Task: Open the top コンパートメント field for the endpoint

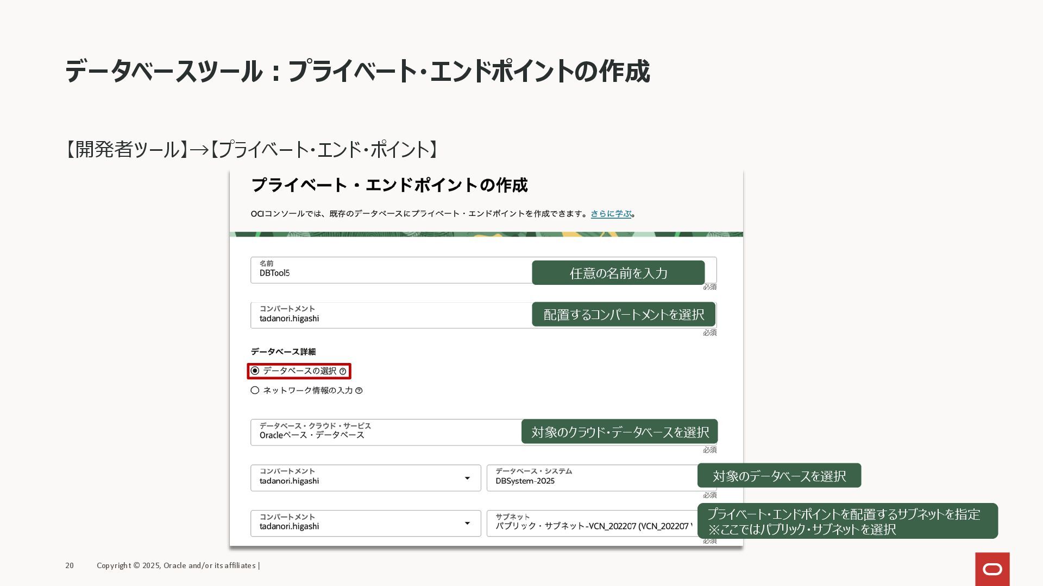Action: (483, 315)
